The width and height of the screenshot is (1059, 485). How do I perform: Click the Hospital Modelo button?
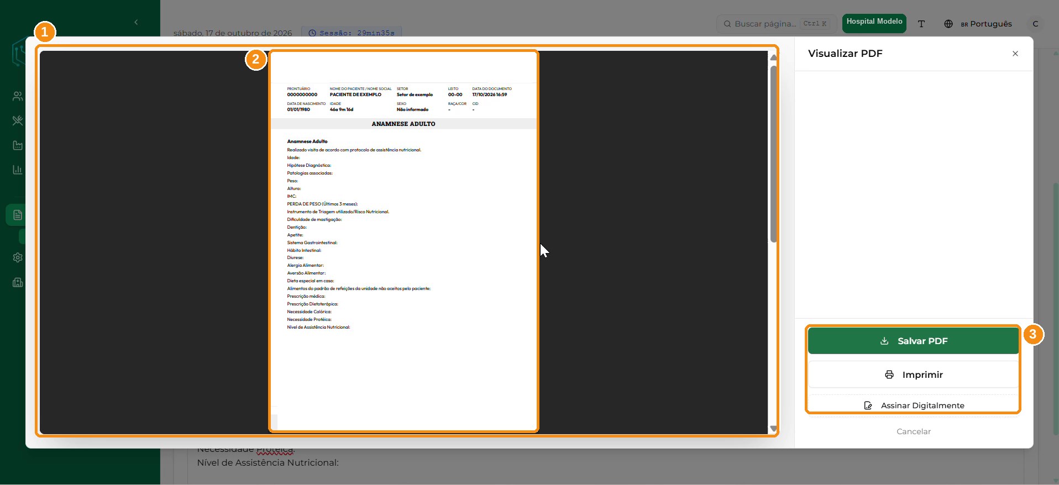[x=874, y=23]
